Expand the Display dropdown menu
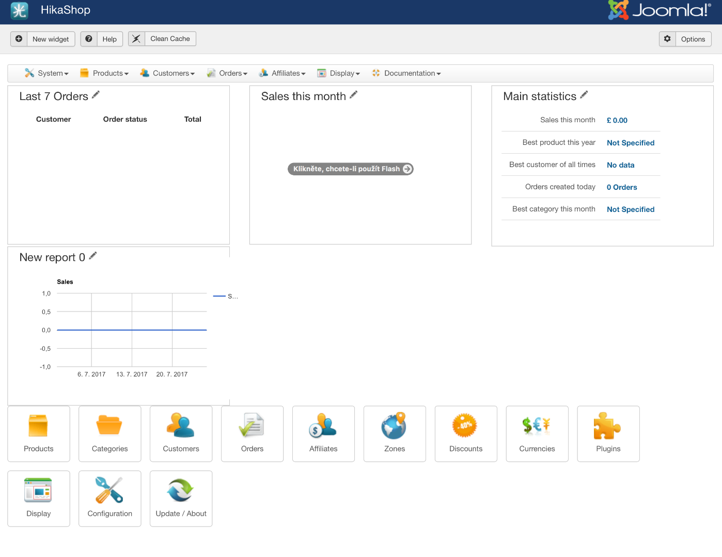This screenshot has height=557, width=722. point(339,73)
